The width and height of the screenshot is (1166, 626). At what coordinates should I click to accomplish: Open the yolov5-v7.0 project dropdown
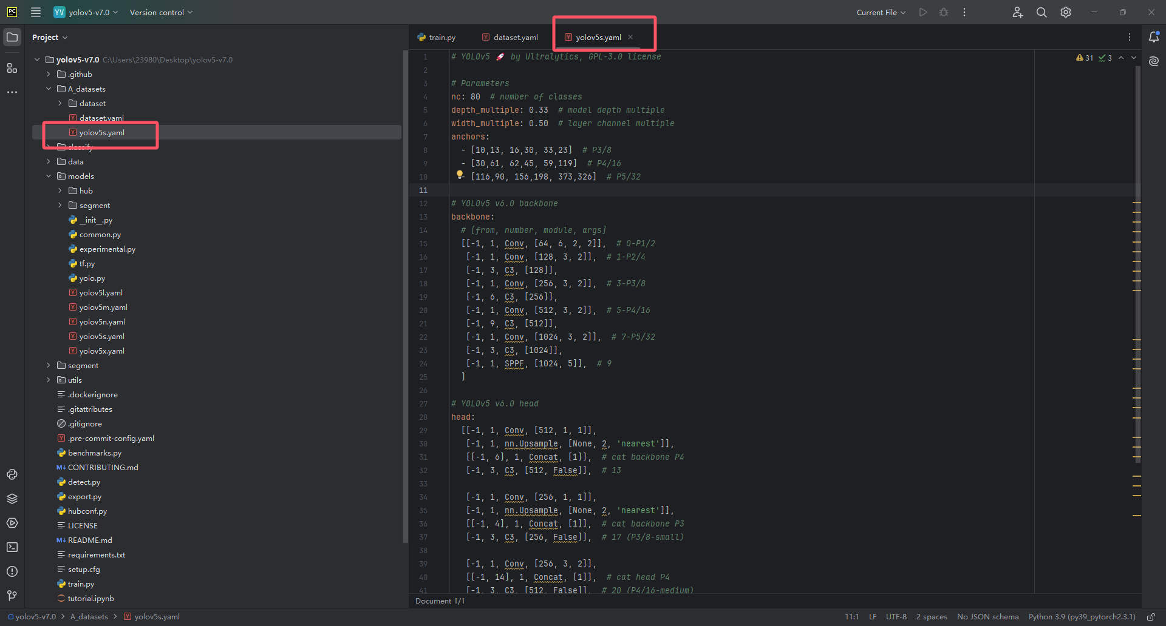pos(86,12)
